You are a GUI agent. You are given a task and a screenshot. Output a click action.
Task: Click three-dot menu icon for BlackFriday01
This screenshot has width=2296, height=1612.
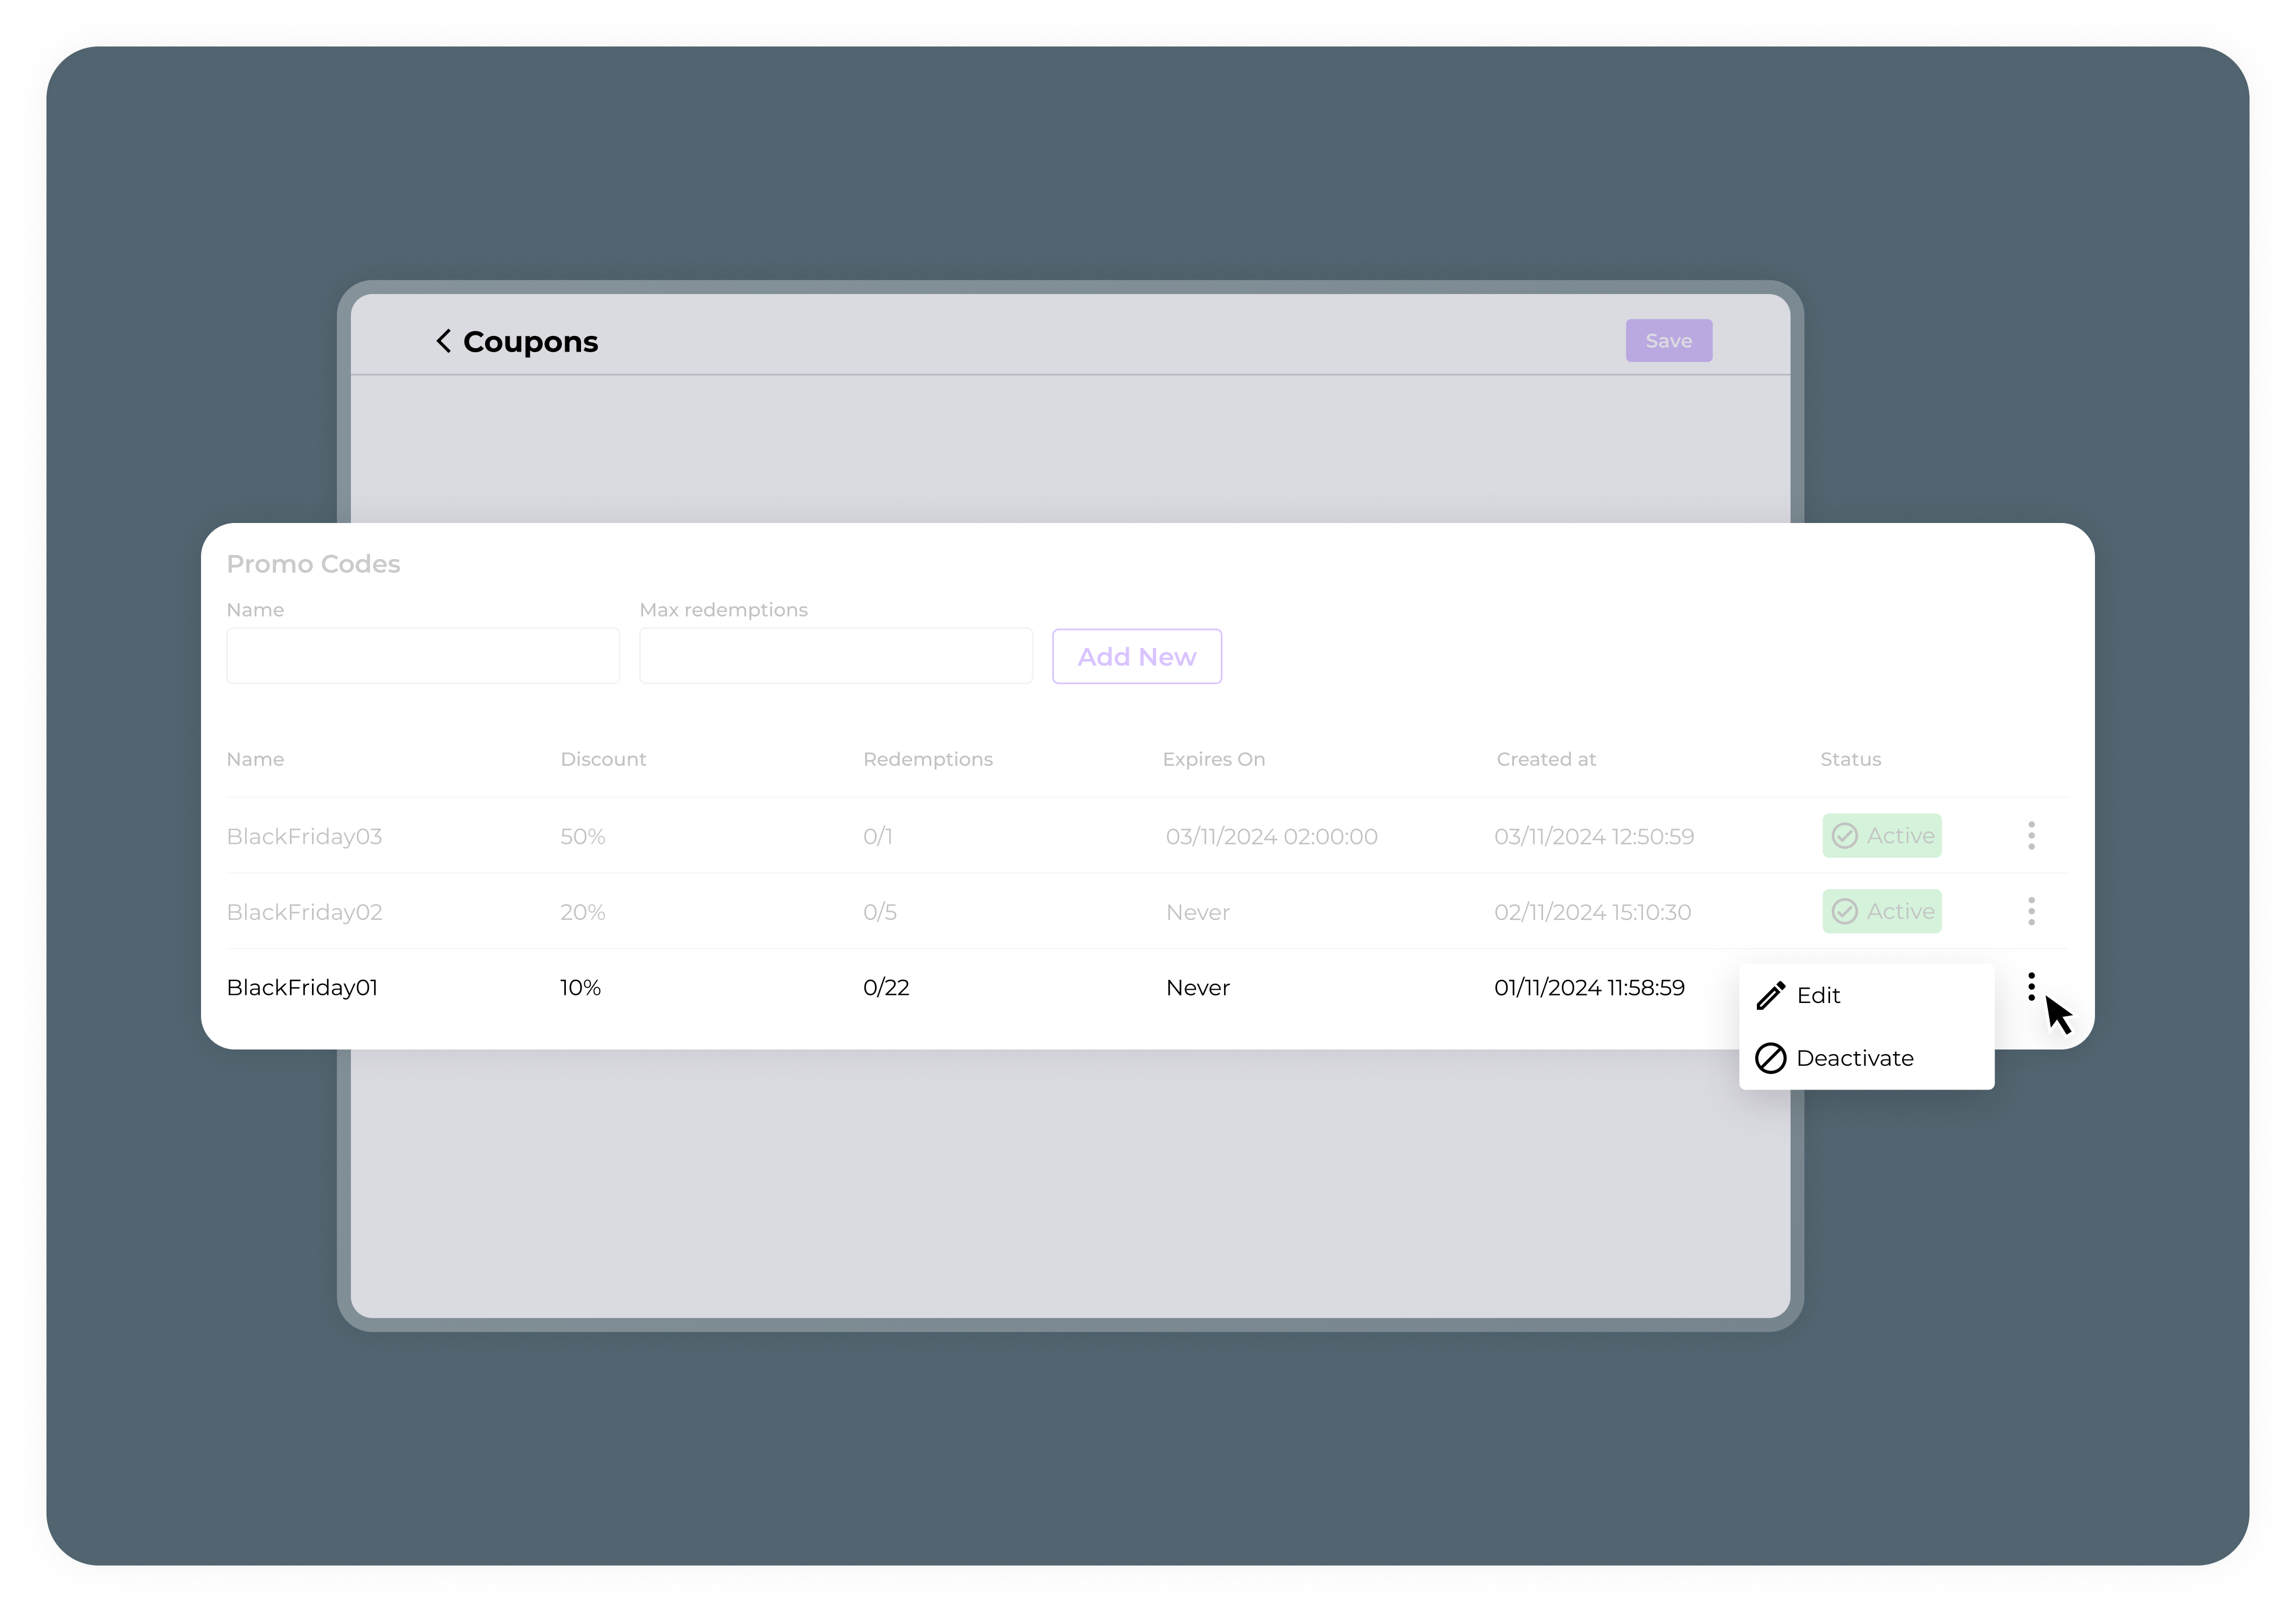pyautogui.click(x=2031, y=986)
